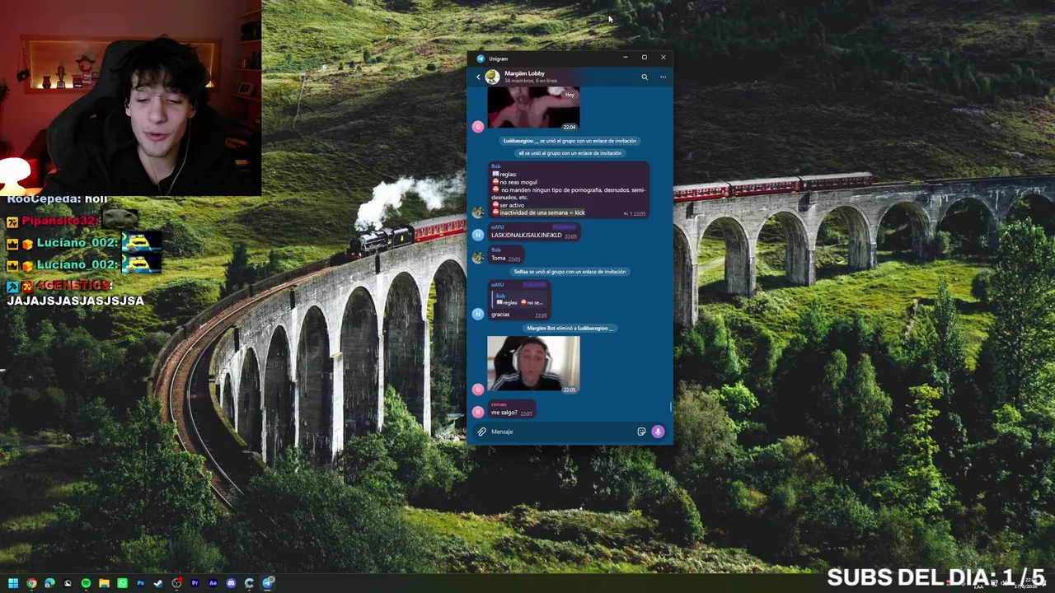Open G's avatar beside the 22:05 video
Screen dimensions: 1055x593
pos(477,389)
